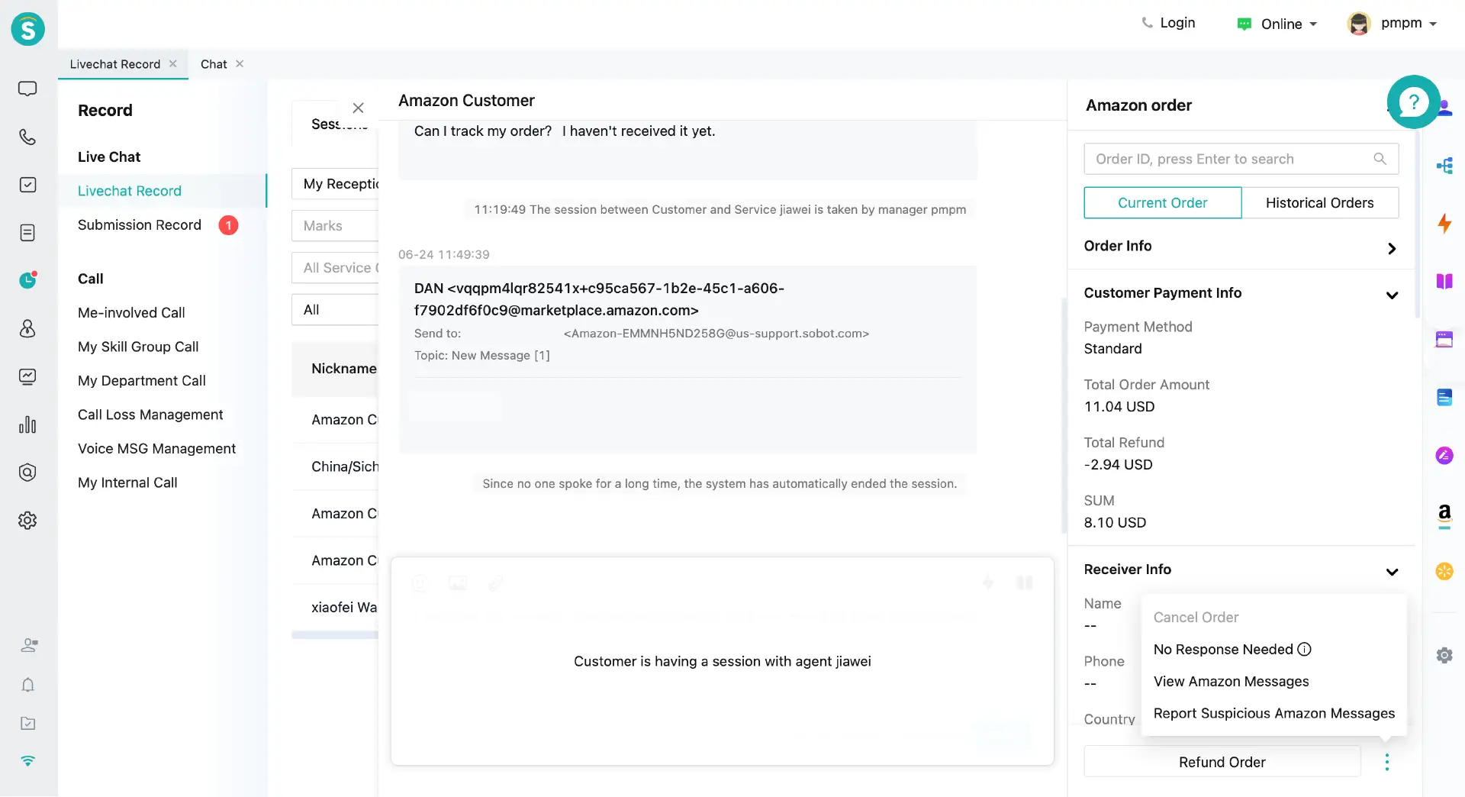This screenshot has height=797, width=1465.
Task: Open My Department Call
Action: tap(142, 381)
